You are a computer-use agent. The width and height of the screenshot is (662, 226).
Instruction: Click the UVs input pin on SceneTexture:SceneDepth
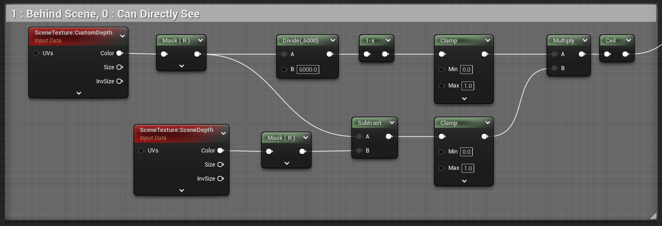pyautogui.click(x=141, y=151)
